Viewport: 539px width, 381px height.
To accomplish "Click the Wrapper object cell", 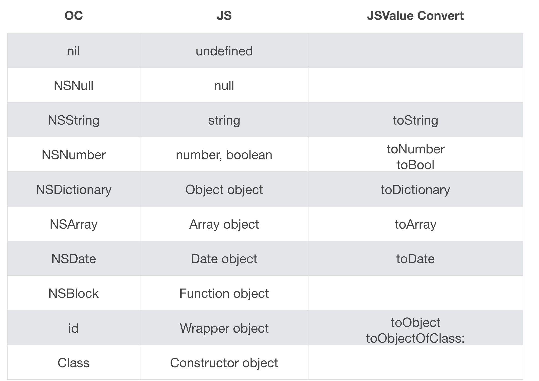I will (224, 328).
